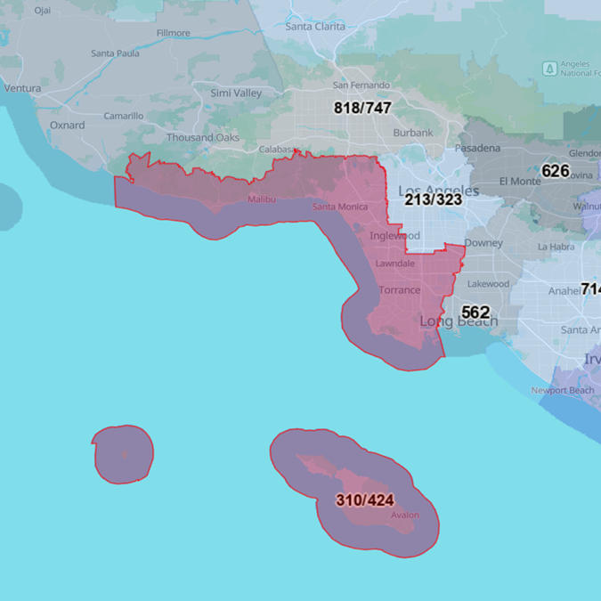Select Thousand Oaks on the map
The height and width of the screenshot is (601, 601).
pyautogui.click(x=203, y=138)
